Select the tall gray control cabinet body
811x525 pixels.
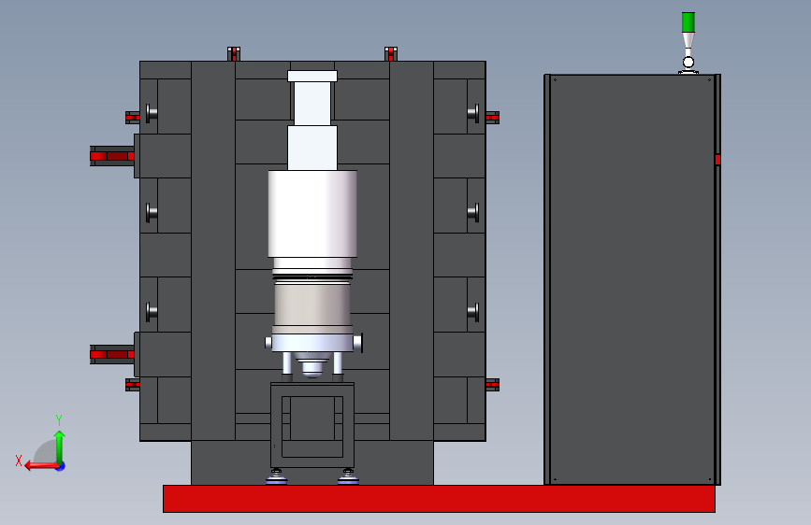632,279
